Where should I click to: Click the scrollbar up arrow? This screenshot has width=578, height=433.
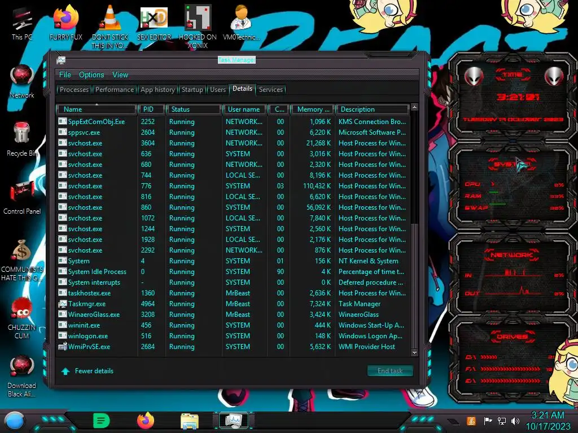click(x=414, y=107)
